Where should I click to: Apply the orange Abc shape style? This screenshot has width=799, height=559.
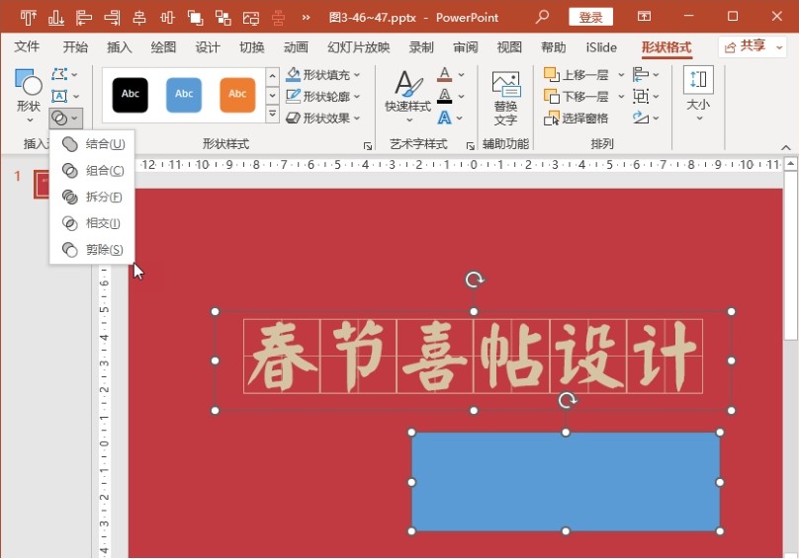click(237, 95)
